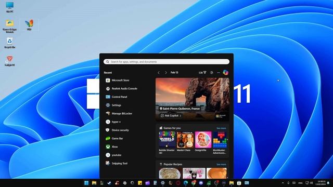
Task: Open Microsoft Edge from the taskbar
Action: (186, 183)
